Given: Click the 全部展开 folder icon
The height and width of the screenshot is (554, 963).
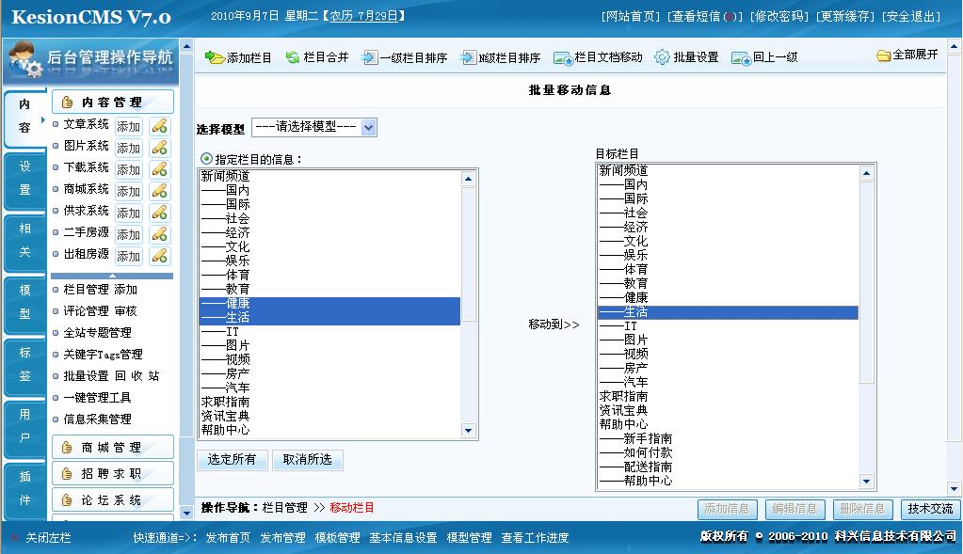Looking at the screenshot, I should click(x=883, y=55).
